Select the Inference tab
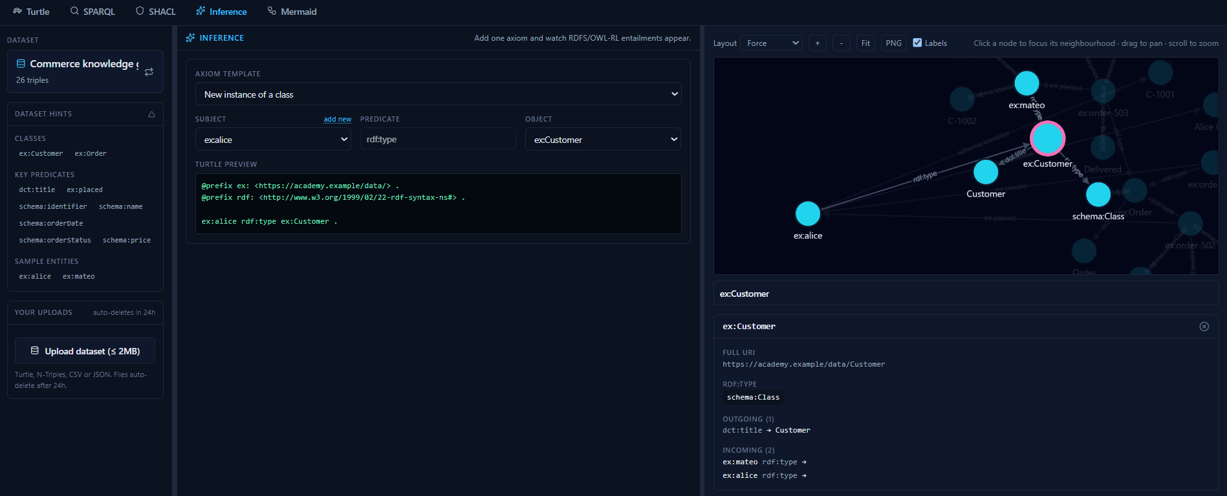The height and width of the screenshot is (496, 1227). tap(221, 12)
